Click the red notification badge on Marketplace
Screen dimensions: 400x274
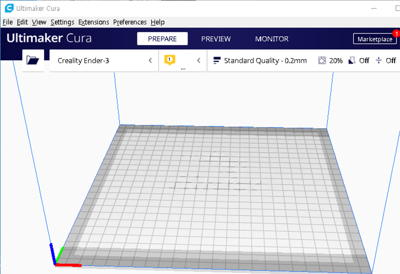tap(396, 33)
